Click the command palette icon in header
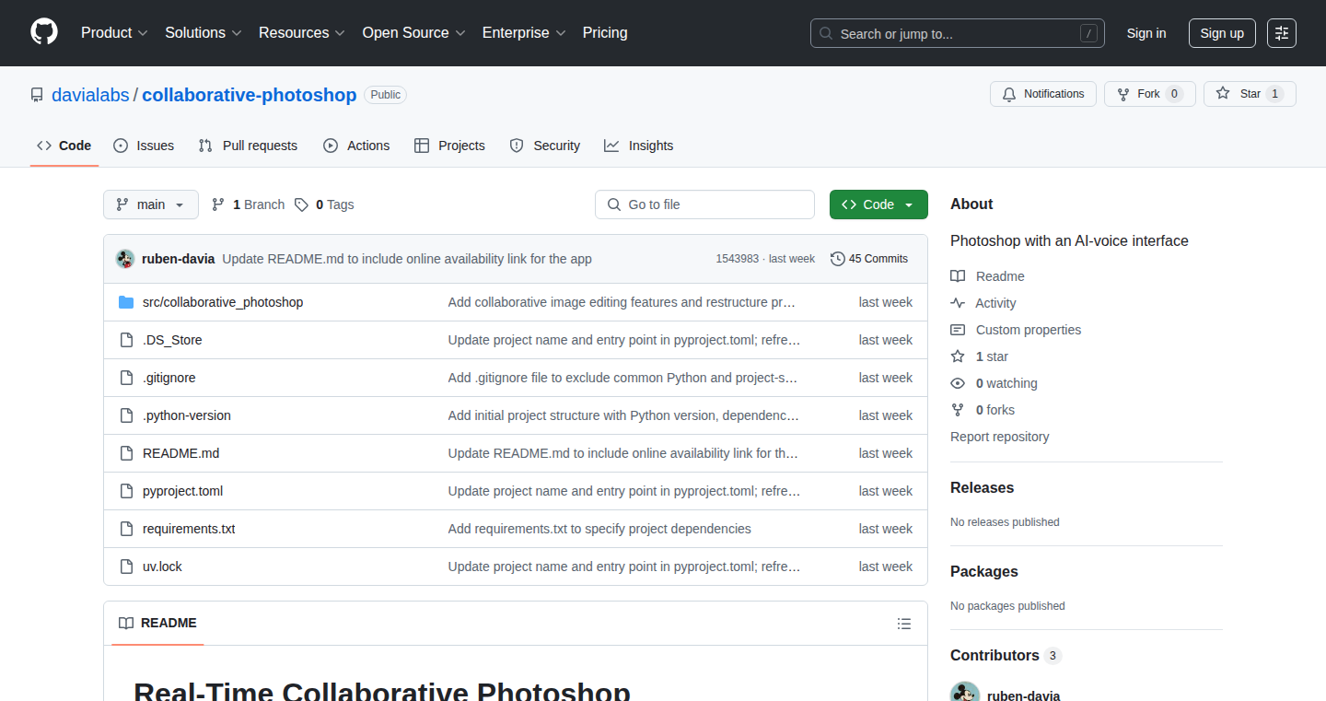1326x701 pixels. [1282, 33]
